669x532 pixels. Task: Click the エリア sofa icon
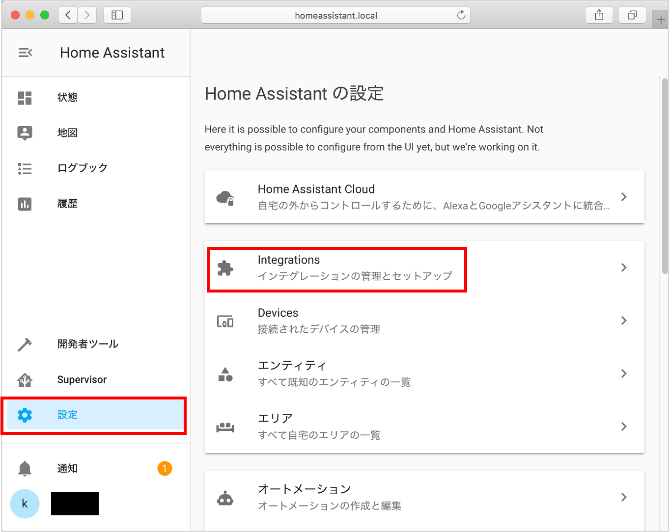(225, 427)
